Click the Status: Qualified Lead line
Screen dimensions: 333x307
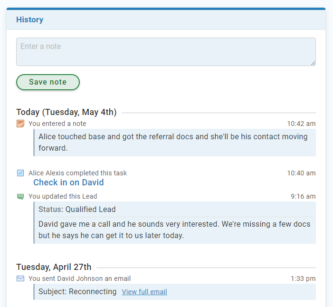77,209
